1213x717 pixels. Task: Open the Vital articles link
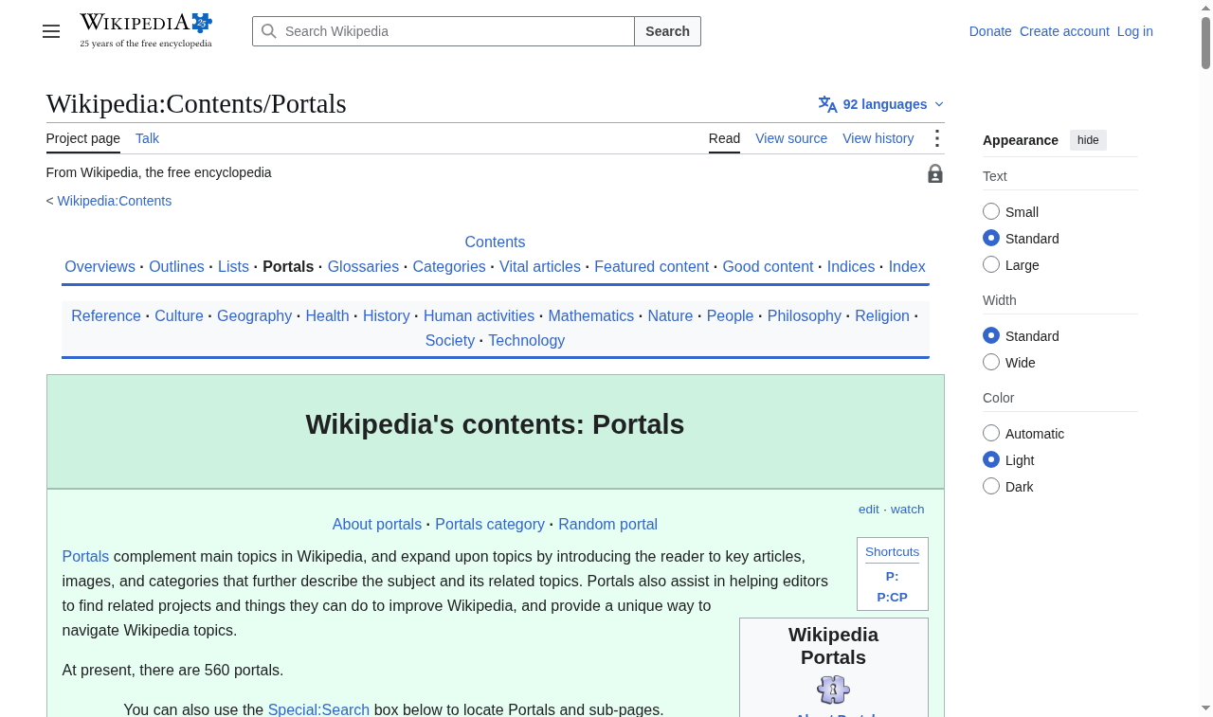coord(540,266)
